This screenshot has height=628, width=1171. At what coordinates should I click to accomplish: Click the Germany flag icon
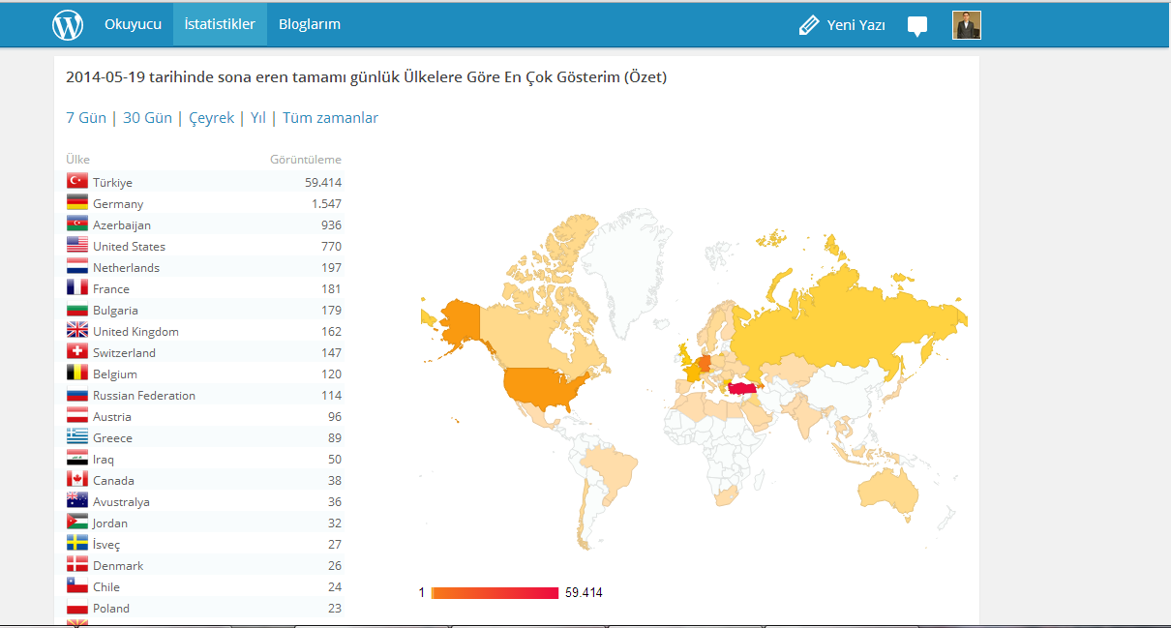(77, 203)
